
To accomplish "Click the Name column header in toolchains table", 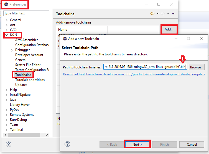I will pos(82,30).
